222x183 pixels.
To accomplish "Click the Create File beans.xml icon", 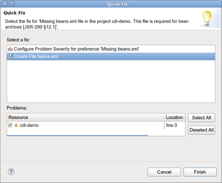I will coord(10,57).
